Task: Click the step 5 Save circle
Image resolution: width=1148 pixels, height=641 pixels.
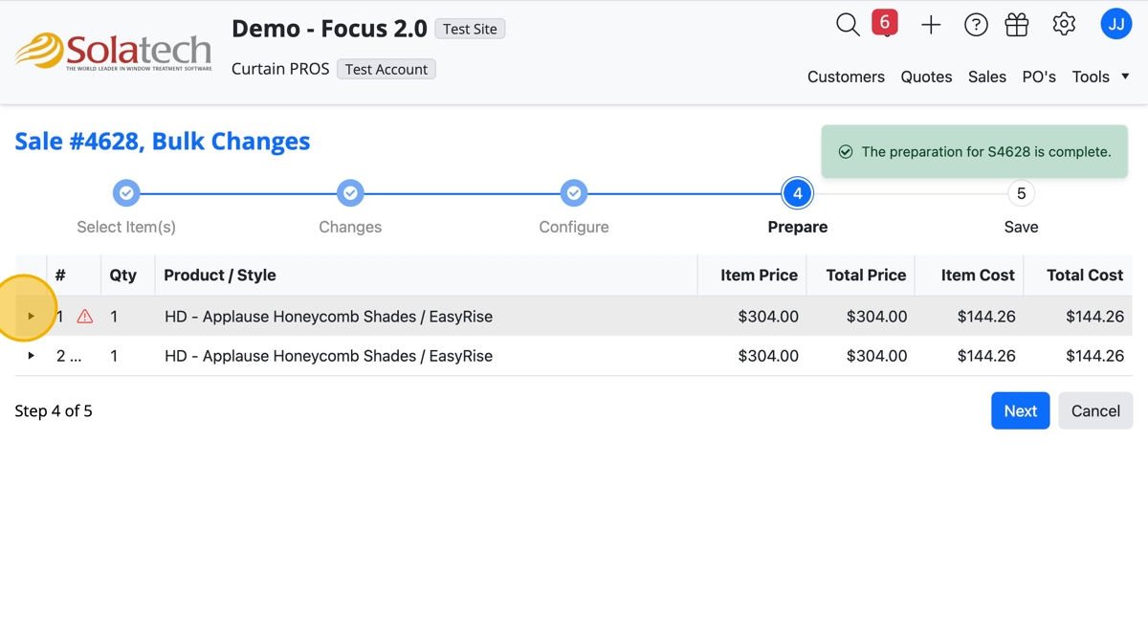Action: pyautogui.click(x=1021, y=193)
